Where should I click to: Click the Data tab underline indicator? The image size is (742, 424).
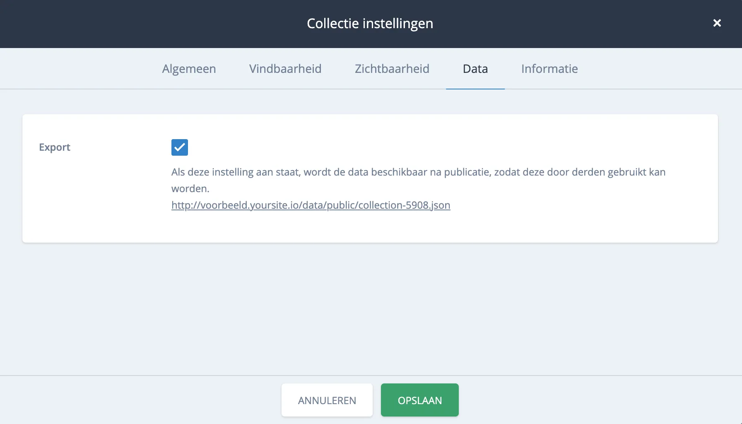click(475, 88)
